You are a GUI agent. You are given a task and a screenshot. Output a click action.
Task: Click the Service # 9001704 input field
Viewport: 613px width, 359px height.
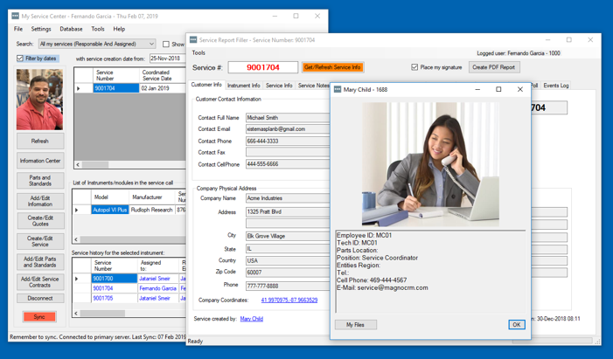pyautogui.click(x=263, y=67)
